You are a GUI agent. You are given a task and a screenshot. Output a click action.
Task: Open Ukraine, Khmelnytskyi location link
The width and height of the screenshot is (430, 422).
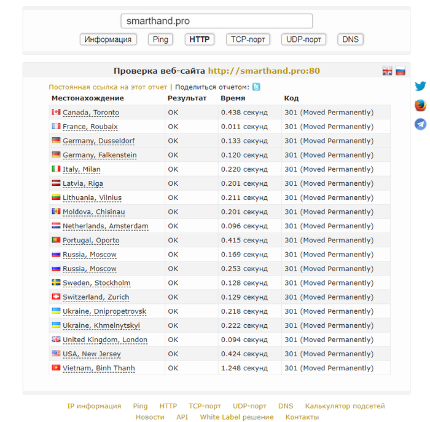101,326
